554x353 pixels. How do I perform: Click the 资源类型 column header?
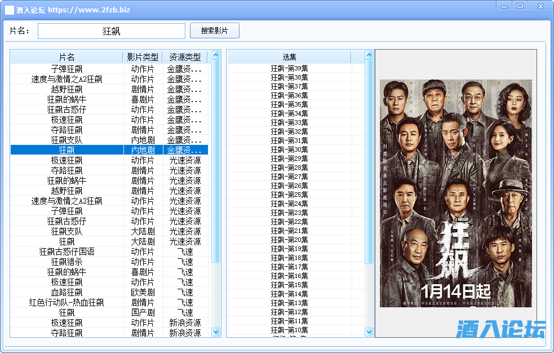point(185,57)
